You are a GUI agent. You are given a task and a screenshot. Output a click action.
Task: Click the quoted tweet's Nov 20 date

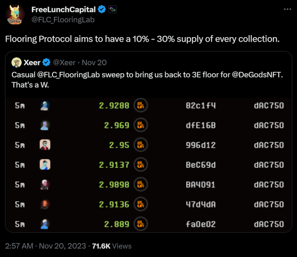pos(95,62)
